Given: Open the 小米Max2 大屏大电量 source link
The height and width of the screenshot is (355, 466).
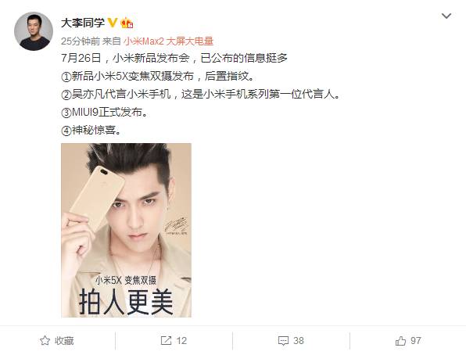Looking at the screenshot, I should [x=169, y=41].
